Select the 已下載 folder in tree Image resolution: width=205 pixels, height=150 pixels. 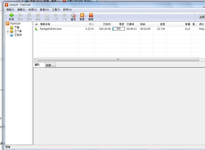[x=18, y=31]
